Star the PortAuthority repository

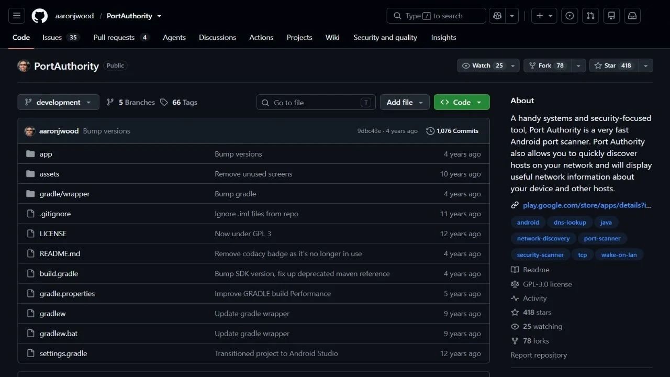(x=614, y=65)
